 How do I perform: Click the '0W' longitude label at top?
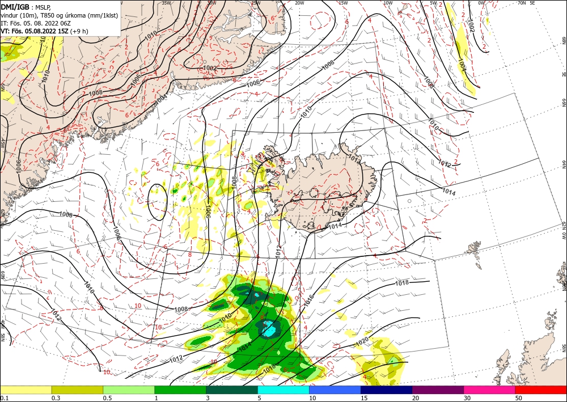(481, 3)
